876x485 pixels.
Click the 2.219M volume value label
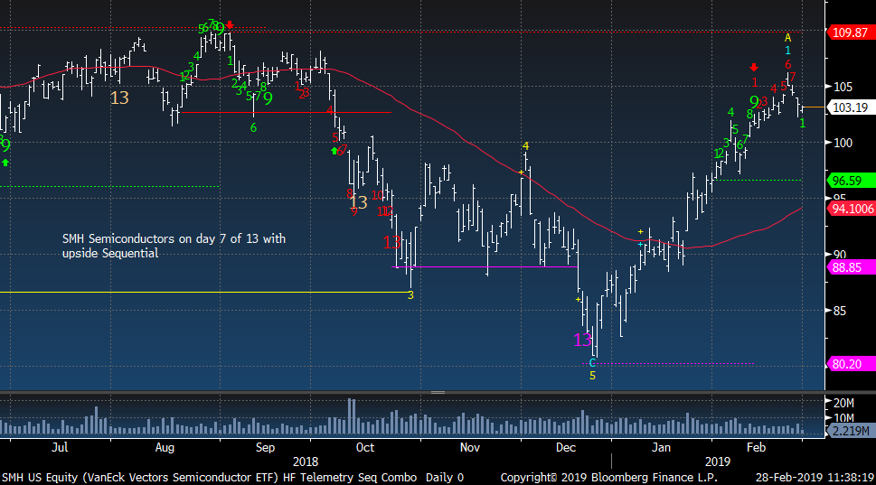tap(850, 431)
